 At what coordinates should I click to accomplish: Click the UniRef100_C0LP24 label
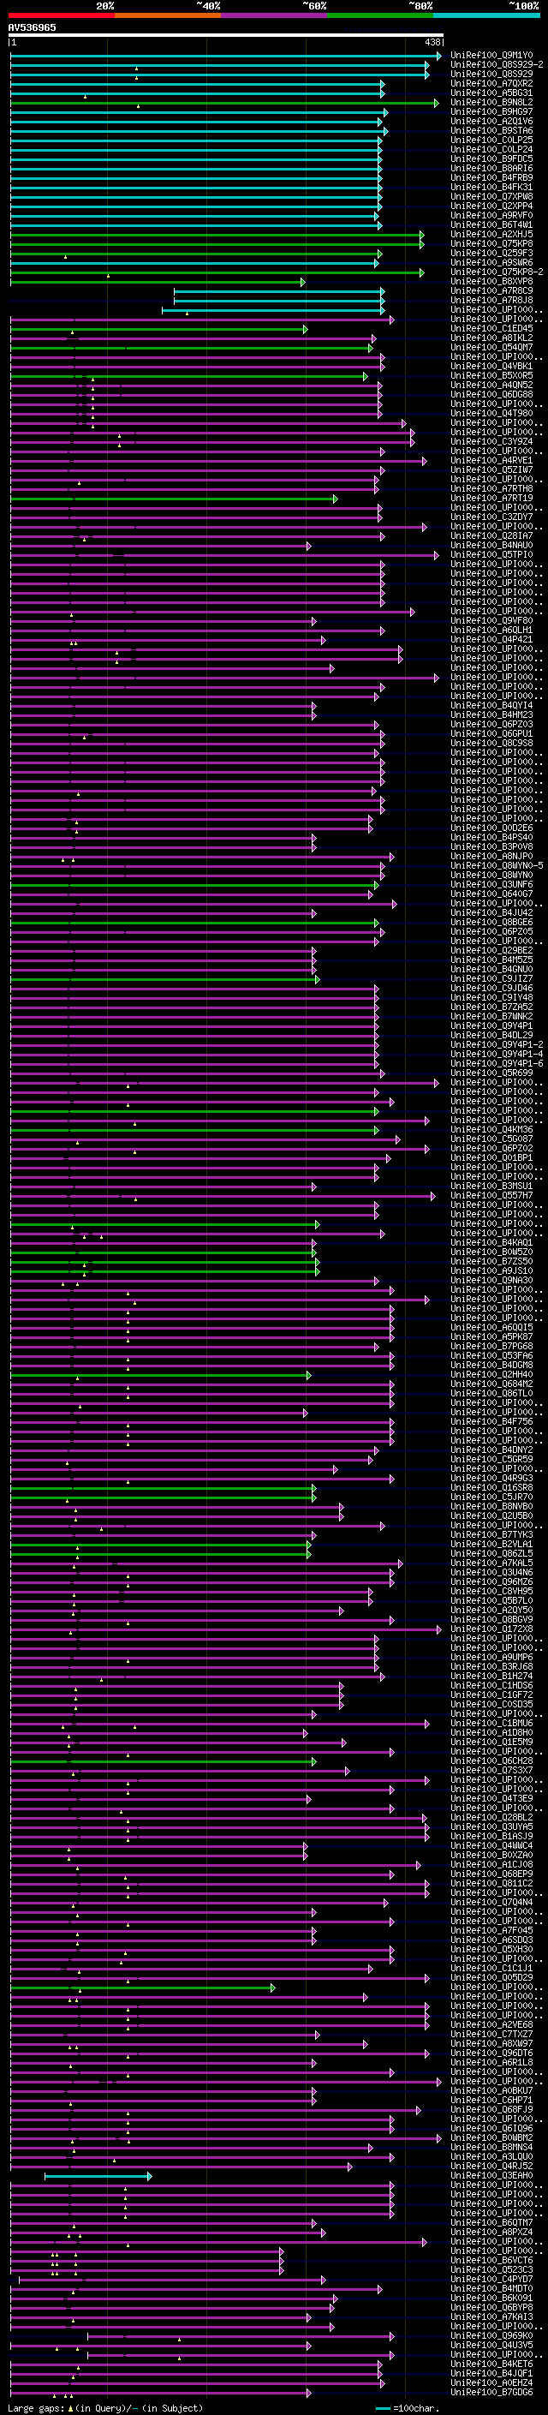tap(491, 149)
